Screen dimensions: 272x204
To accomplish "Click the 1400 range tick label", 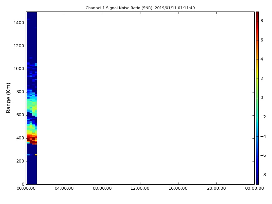I will click(x=19, y=23).
